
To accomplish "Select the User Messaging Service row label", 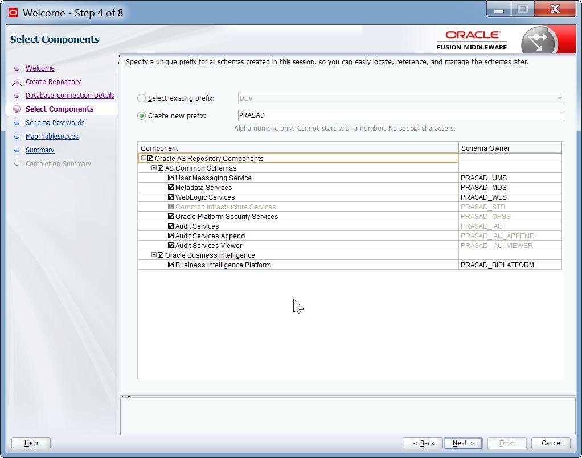I will 213,178.
